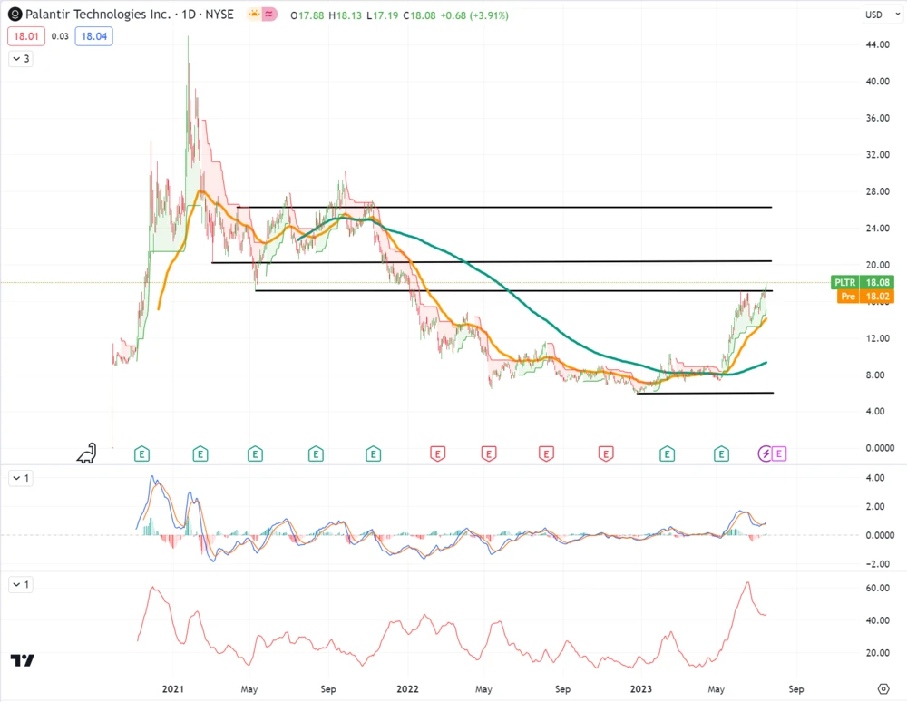Click the pink approximate-equals data indicator
The height and width of the screenshot is (702, 907).
269,15
